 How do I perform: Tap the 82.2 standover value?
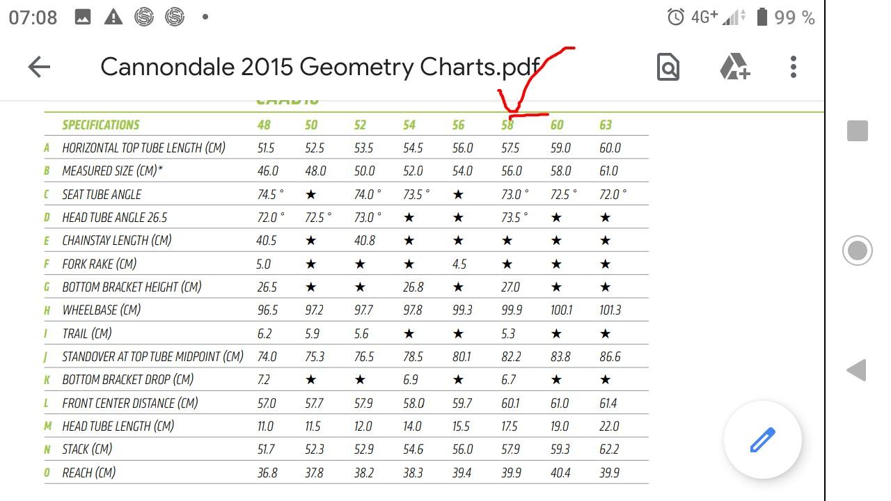(511, 357)
